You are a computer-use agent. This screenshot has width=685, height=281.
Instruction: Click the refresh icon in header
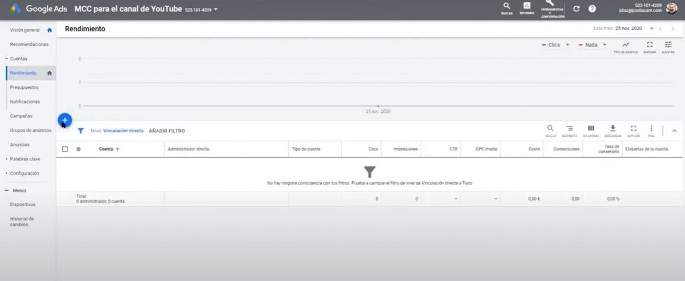[x=576, y=9]
